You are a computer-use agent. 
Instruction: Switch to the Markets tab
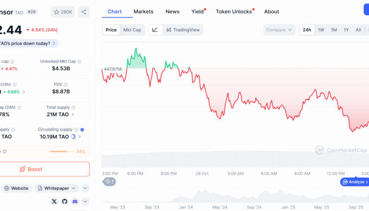pyautogui.click(x=143, y=11)
